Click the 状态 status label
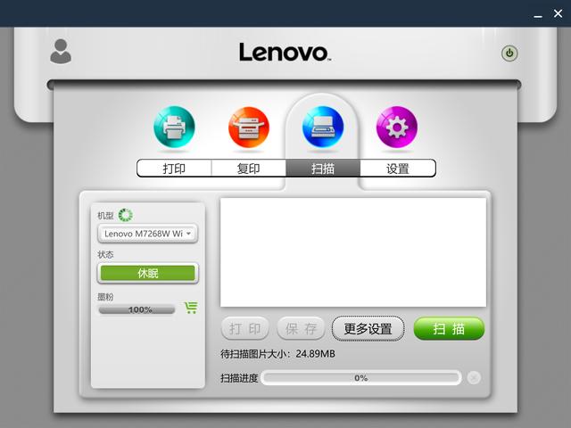This screenshot has height=428, width=571. click(x=105, y=254)
